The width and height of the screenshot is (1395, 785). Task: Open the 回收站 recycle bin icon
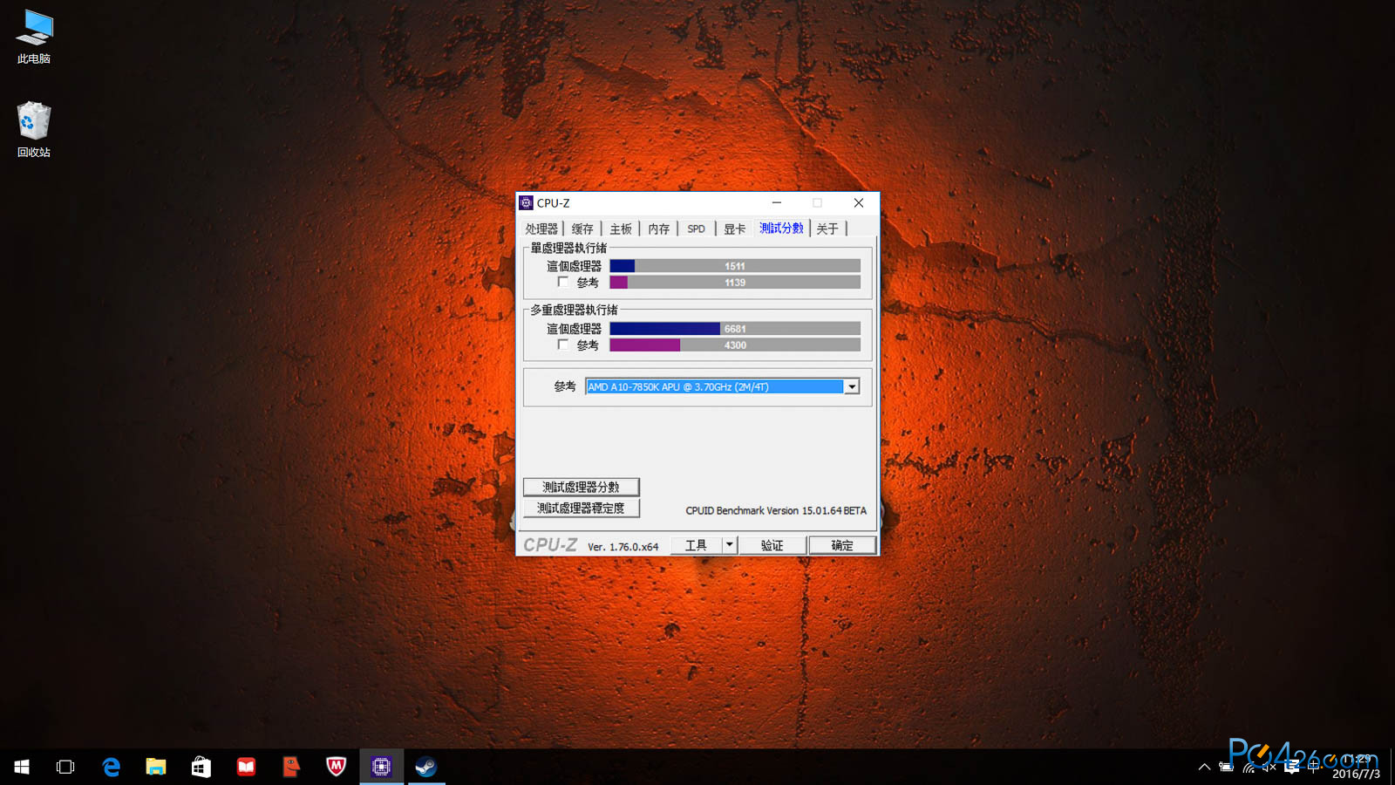tap(34, 129)
